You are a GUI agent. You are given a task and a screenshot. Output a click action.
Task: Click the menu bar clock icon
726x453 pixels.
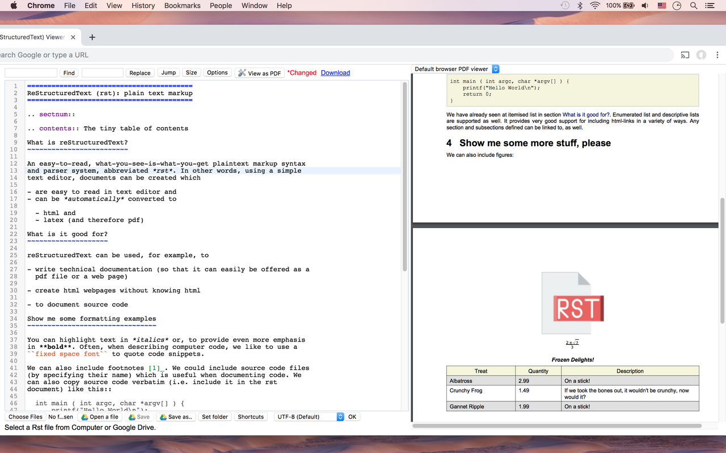click(x=677, y=6)
